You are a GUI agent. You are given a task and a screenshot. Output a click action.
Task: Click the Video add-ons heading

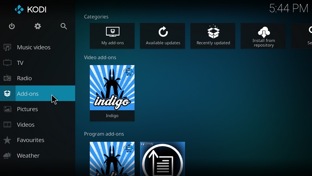point(100,57)
